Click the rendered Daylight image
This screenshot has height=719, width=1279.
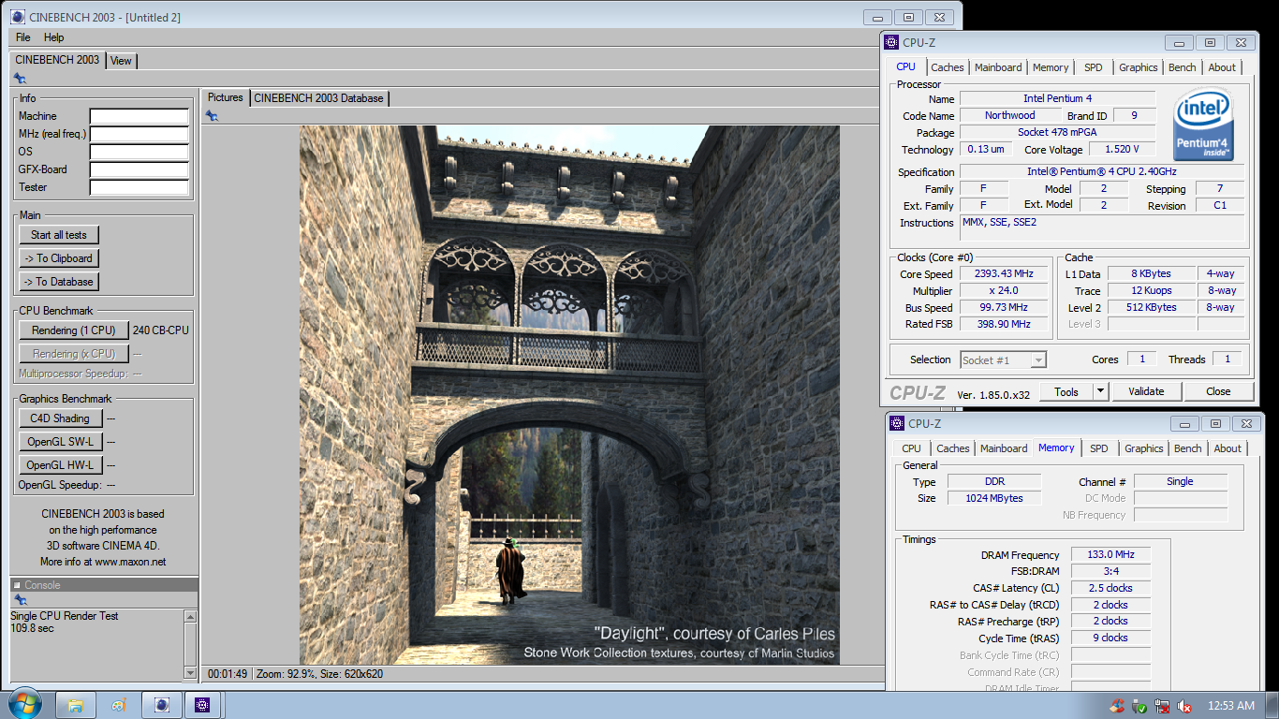(x=569, y=395)
